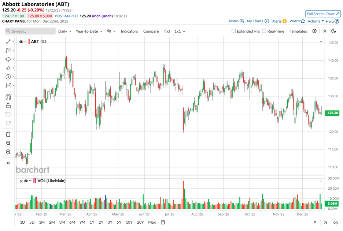
Task: Select the price range measure tool
Action: (x=8, y=85)
